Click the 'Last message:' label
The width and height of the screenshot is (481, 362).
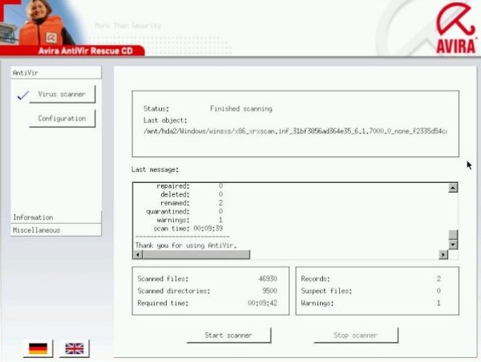pyautogui.click(x=155, y=169)
